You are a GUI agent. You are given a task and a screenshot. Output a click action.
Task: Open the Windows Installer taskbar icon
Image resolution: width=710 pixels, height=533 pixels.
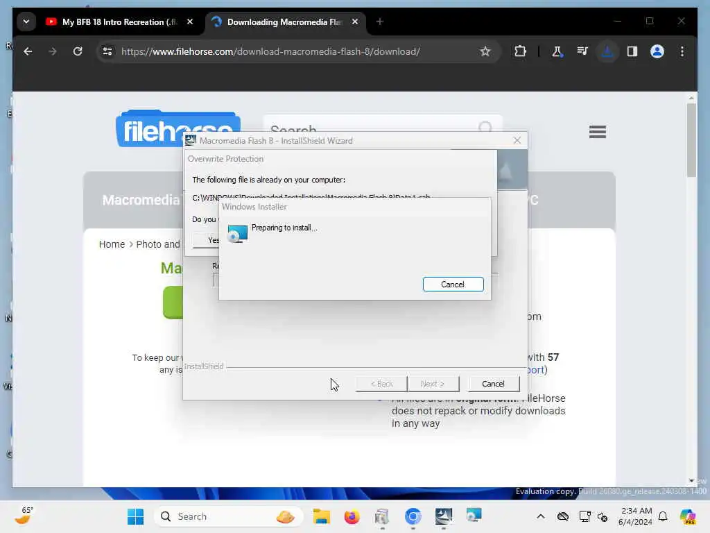tap(474, 516)
